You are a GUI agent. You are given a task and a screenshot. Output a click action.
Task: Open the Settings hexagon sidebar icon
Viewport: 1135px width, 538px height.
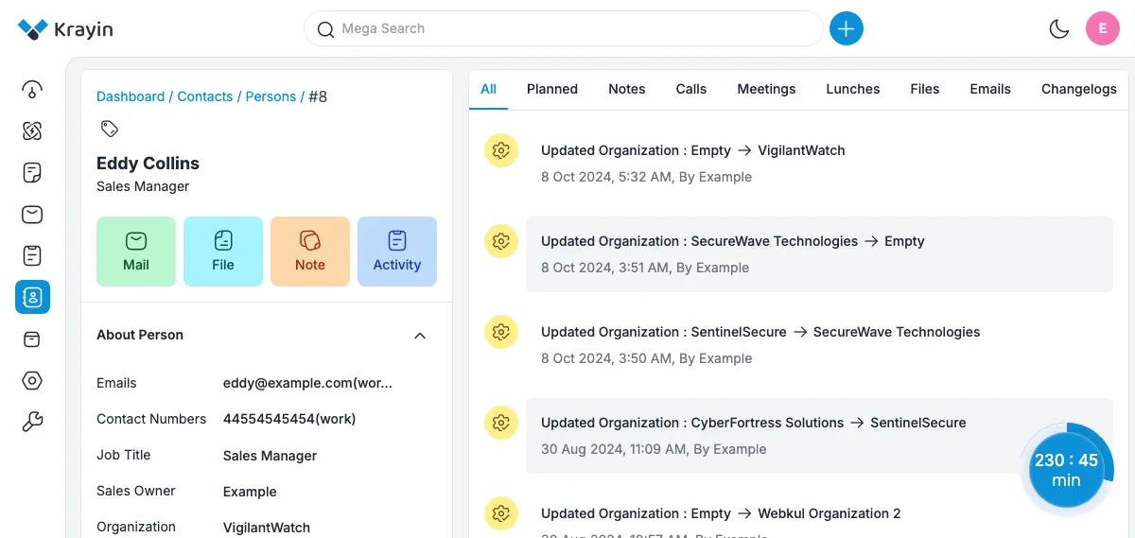pyautogui.click(x=32, y=381)
